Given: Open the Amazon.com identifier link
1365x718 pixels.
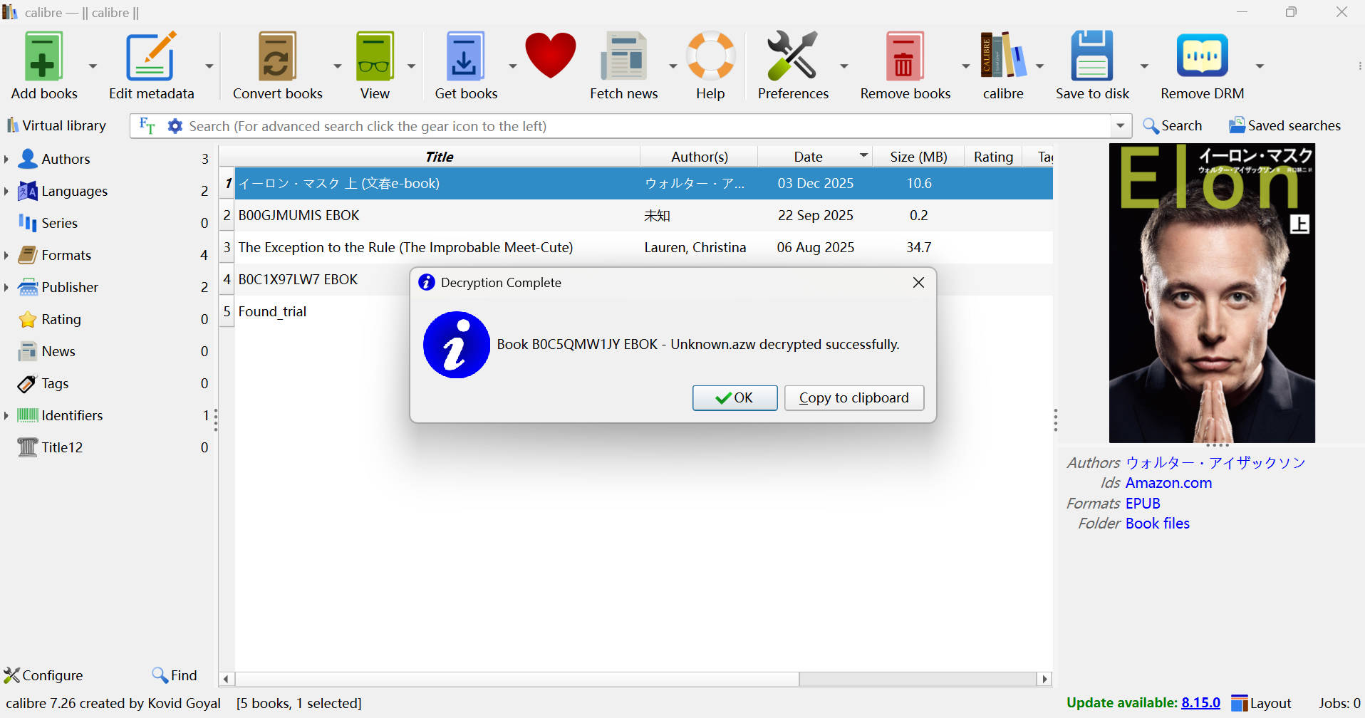Looking at the screenshot, I should 1168,482.
